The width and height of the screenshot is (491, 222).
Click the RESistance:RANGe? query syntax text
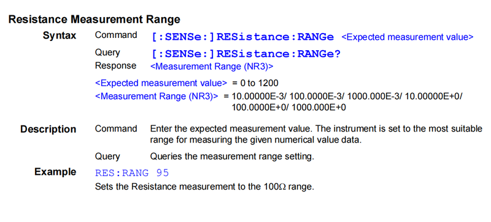(246, 54)
